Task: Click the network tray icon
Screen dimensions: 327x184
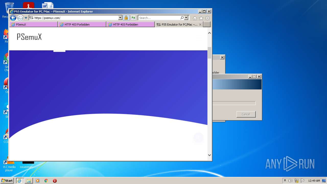Action: point(297,181)
